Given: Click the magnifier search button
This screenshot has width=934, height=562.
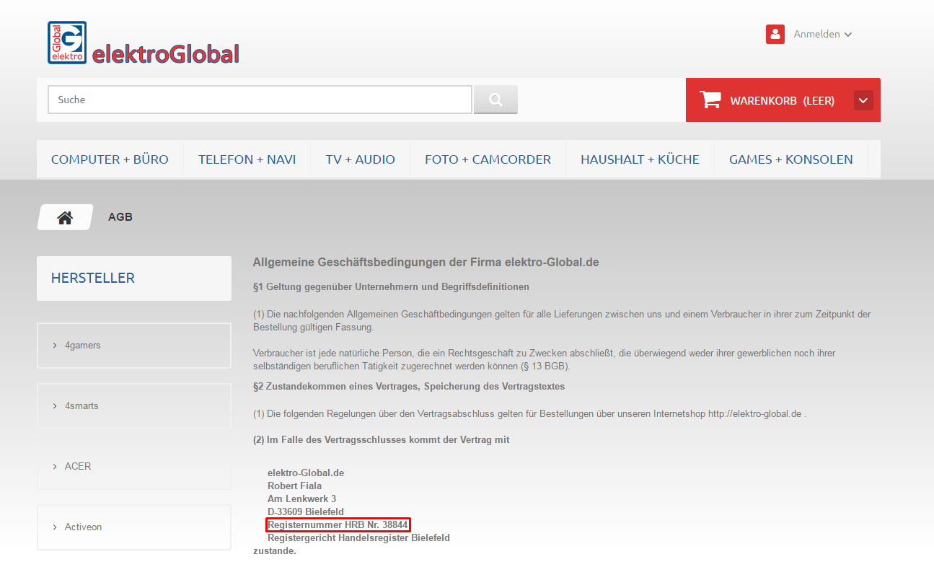Looking at the screenshot, I should [x=495, y=100].
